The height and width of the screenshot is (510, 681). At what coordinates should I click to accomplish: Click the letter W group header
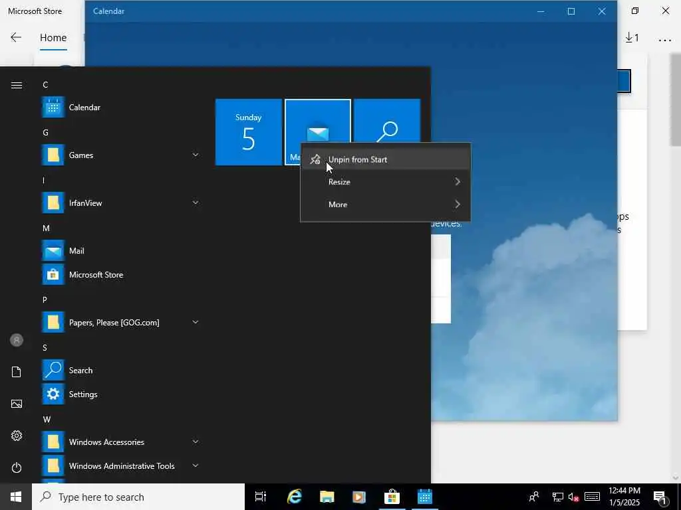pos(47,420)
